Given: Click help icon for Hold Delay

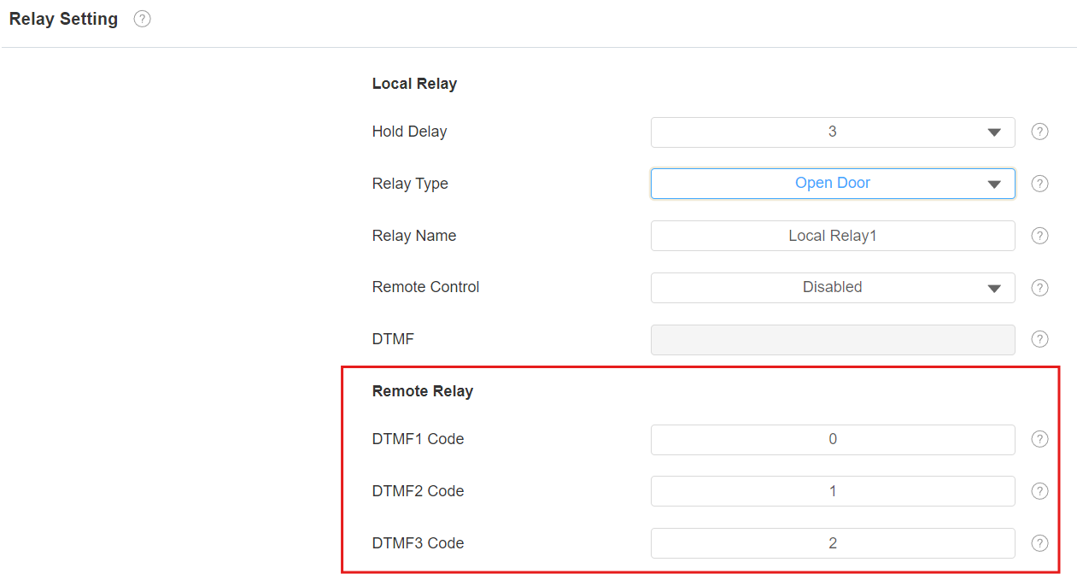Looking at the screenshot, I should [1039, 132].
